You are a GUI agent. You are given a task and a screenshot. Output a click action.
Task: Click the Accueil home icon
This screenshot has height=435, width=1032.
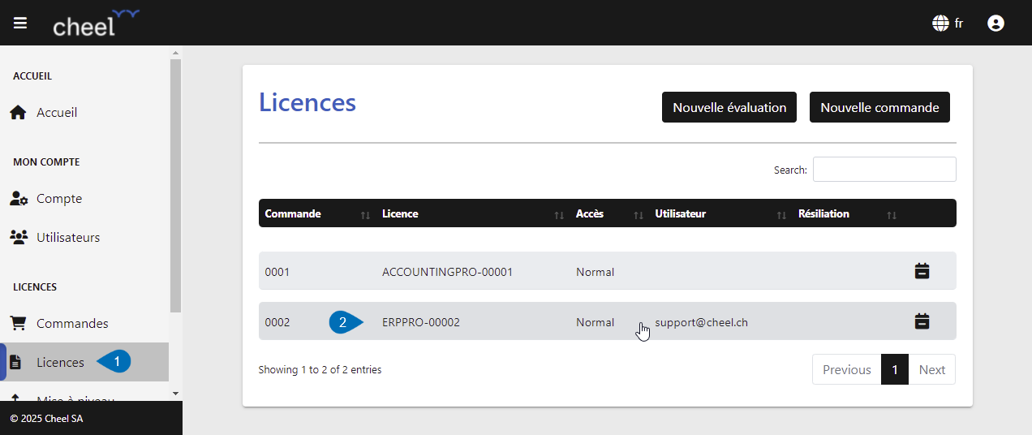click(18, 113)
